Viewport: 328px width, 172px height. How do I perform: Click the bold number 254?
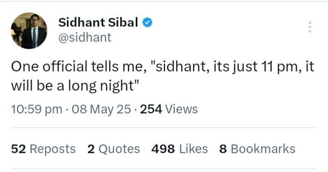click(x=151, y=109)
